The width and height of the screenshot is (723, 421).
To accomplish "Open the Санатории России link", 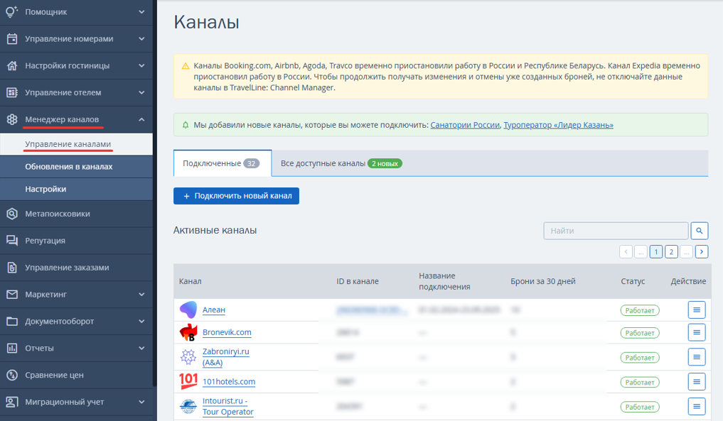I will 465,125.
